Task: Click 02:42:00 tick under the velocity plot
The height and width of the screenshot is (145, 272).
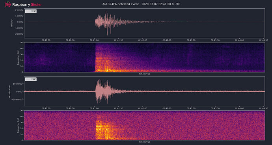Action: pos(143,40)
